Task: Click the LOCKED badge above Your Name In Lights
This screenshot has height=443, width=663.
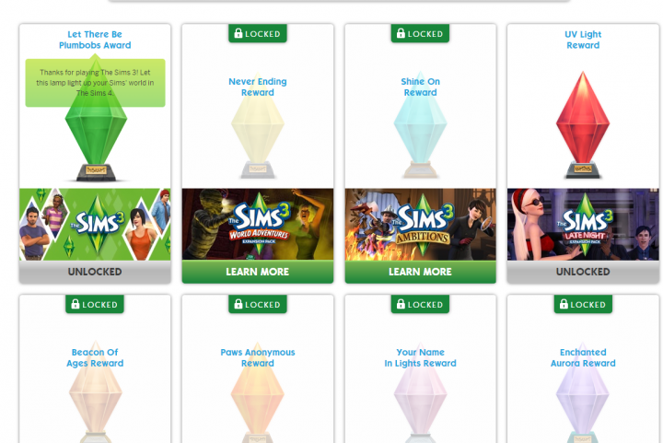Action: [420, 304]
